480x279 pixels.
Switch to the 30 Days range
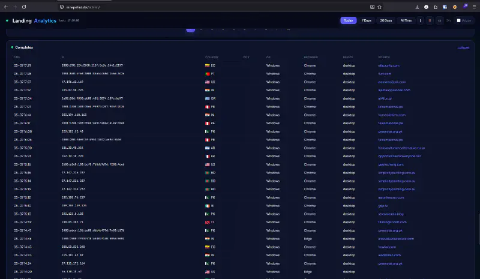tap(386, 20)
